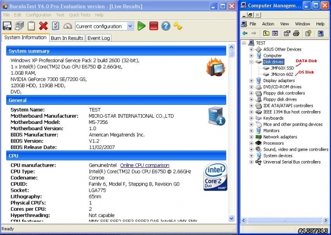Open the Test menu in BurnInTest
331x235 pixels.
pyautogui.click(x=60, y=15)
